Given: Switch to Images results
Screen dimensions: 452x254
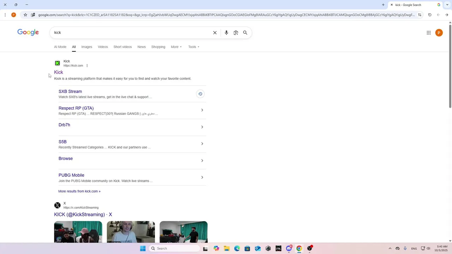Looking at the screenshot, I should point(87,47).
